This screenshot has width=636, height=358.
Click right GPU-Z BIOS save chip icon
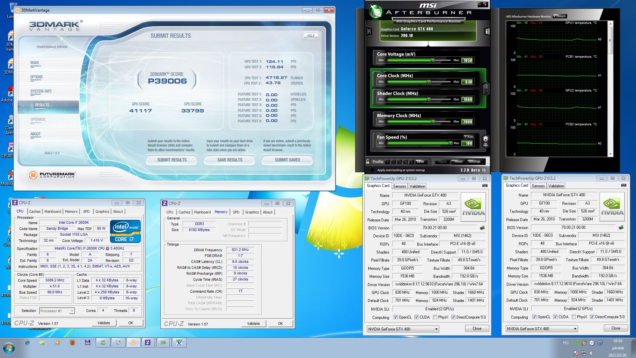coord(621,227)
